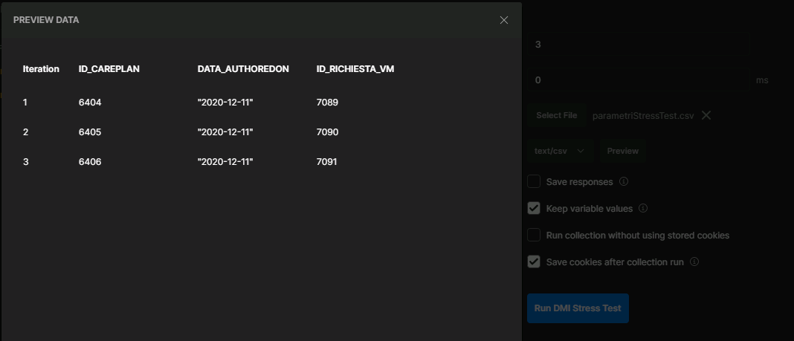
Task: Select request value 7091
Action: (x=326, y=162)
